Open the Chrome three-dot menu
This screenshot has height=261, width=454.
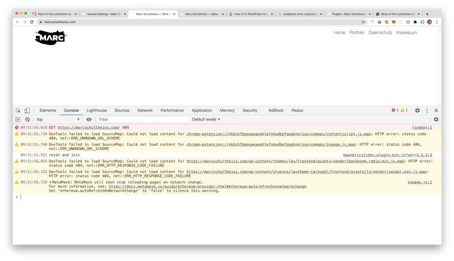click(x=437, y=22)
